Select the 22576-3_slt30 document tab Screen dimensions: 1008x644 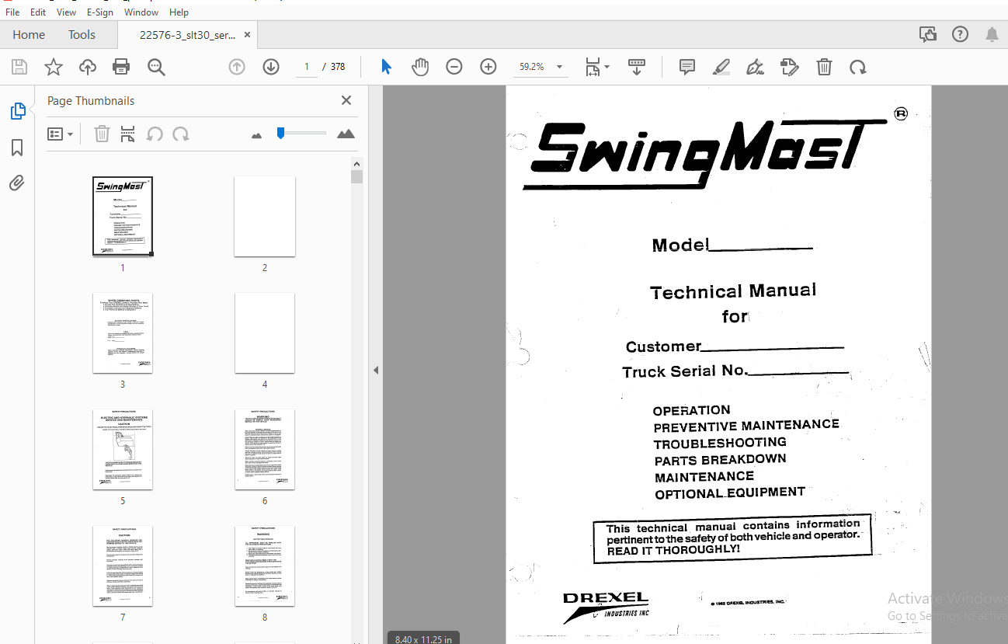click(x=187, y=35)
